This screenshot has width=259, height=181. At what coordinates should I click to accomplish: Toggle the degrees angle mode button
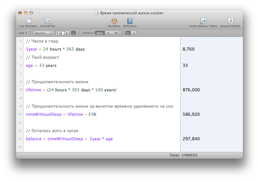click(128, 33)
